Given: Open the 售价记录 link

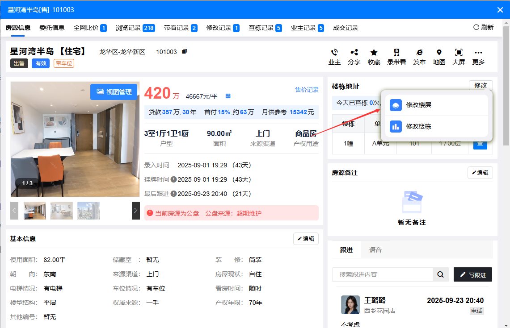Looking at the screenshot, I should coord(307,90).
